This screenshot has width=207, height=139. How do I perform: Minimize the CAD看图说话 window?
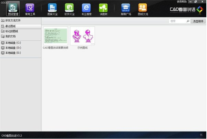[190, 2]
